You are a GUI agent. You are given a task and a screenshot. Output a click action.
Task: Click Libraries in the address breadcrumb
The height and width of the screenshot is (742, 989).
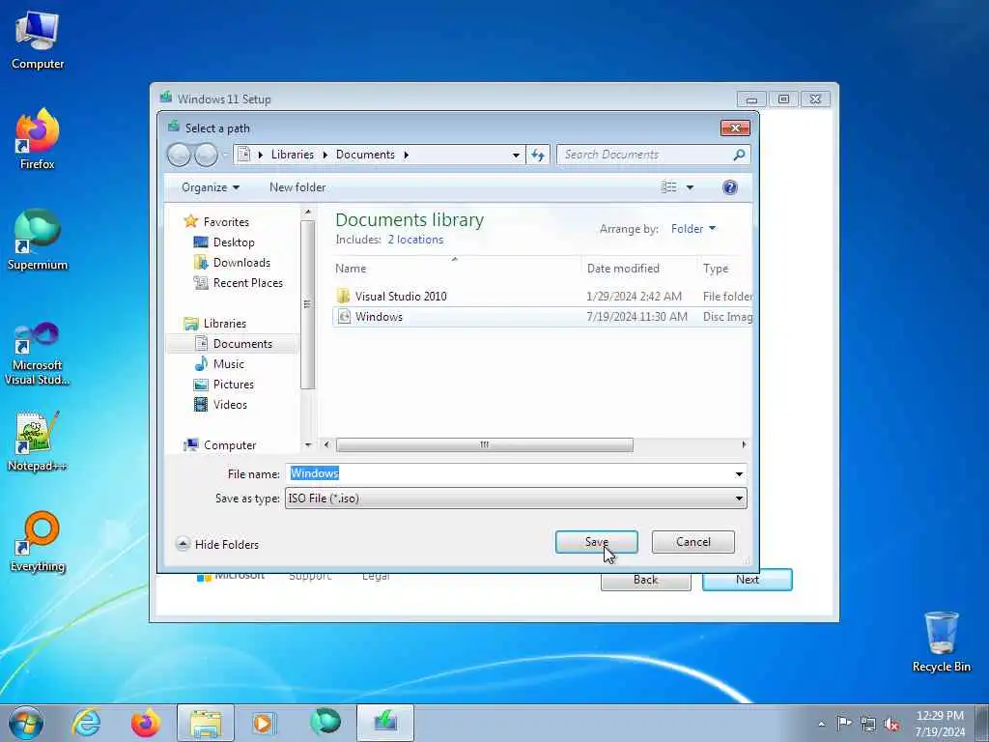coord(292,155)
